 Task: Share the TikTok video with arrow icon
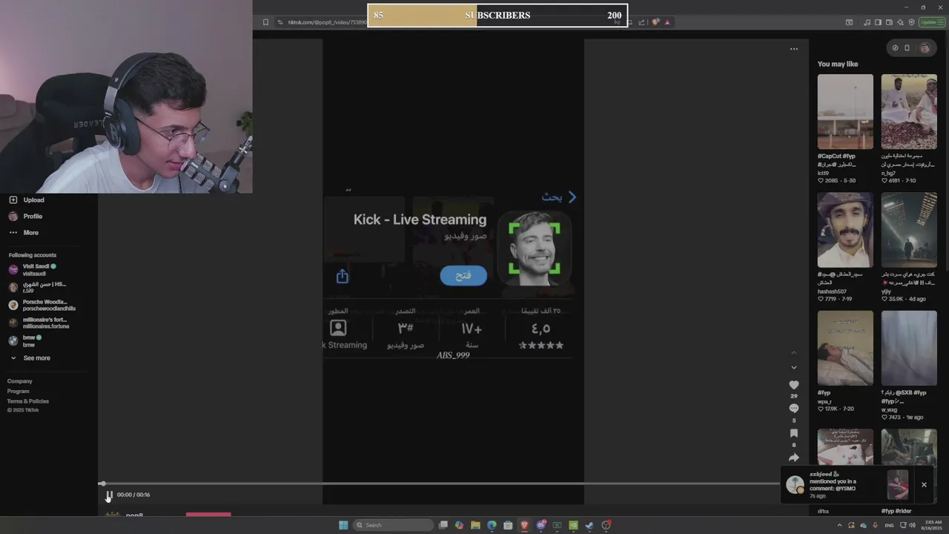click(794, 458)
